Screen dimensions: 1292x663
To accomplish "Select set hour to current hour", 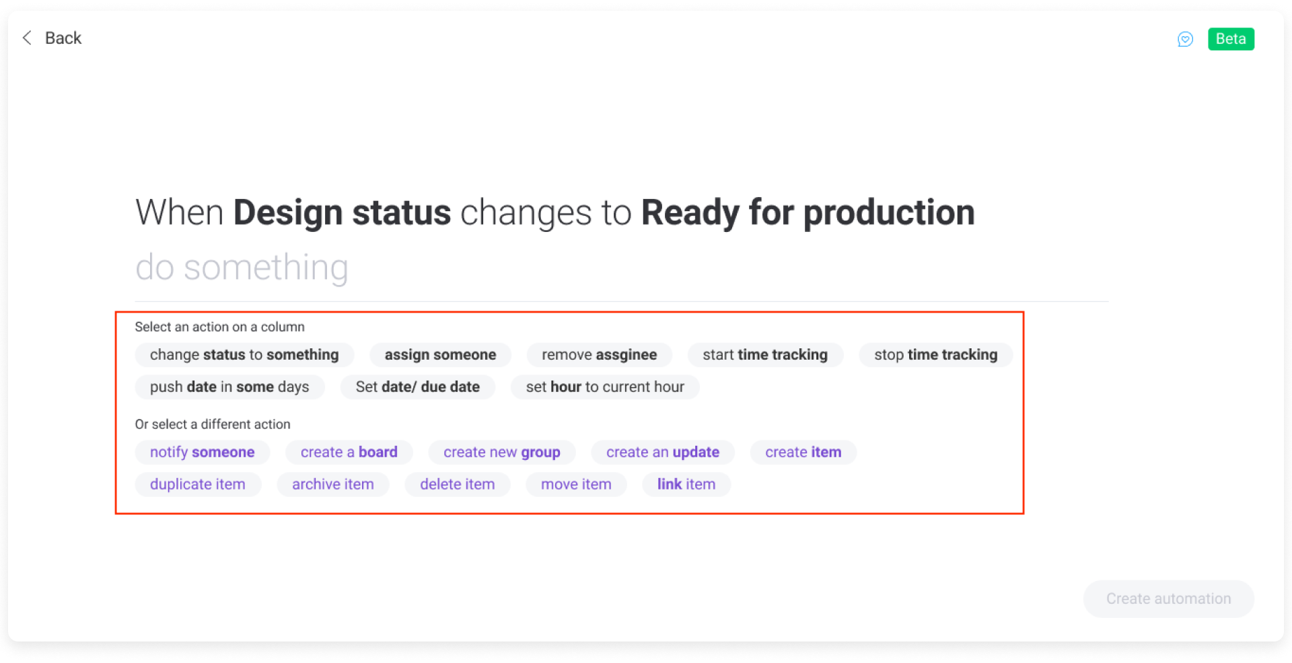I will 604,387.
